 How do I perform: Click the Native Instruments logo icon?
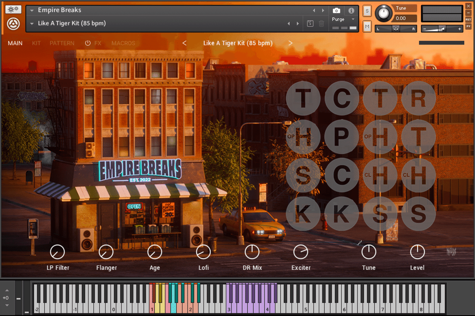(x=13, y=25)
